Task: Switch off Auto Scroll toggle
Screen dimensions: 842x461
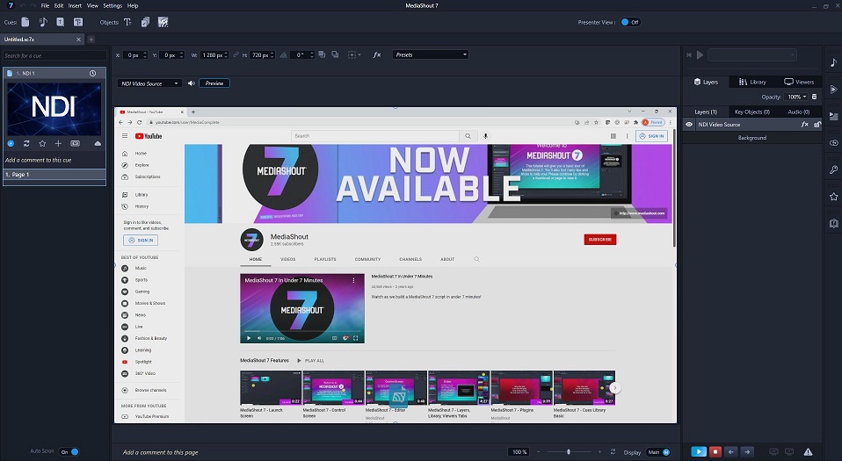Action: pyautogui.click(x=69, y=452)
